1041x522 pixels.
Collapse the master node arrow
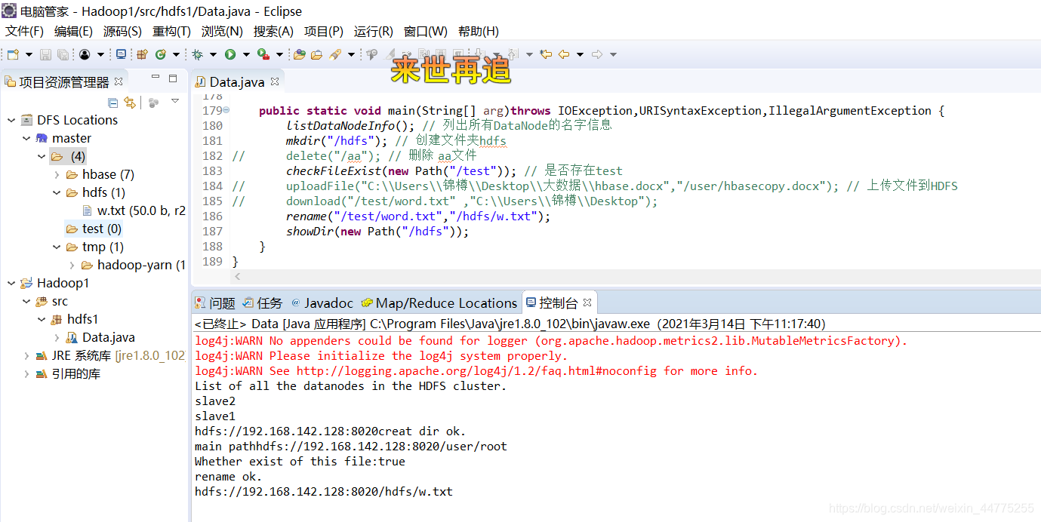pos(26,138)
